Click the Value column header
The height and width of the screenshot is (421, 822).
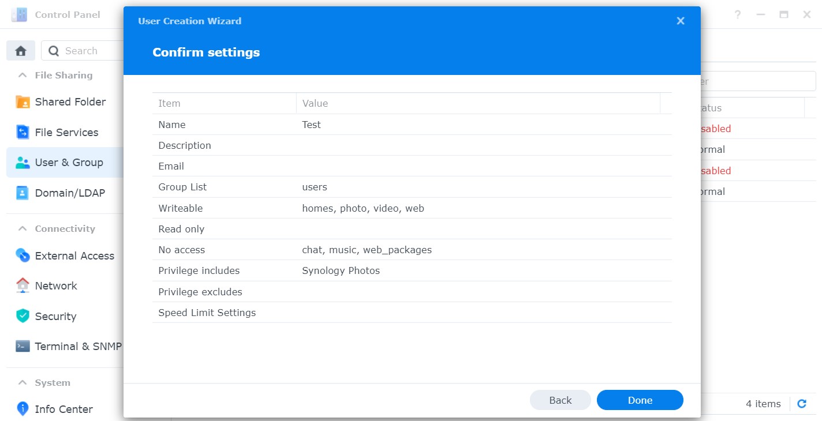(478, 103)
